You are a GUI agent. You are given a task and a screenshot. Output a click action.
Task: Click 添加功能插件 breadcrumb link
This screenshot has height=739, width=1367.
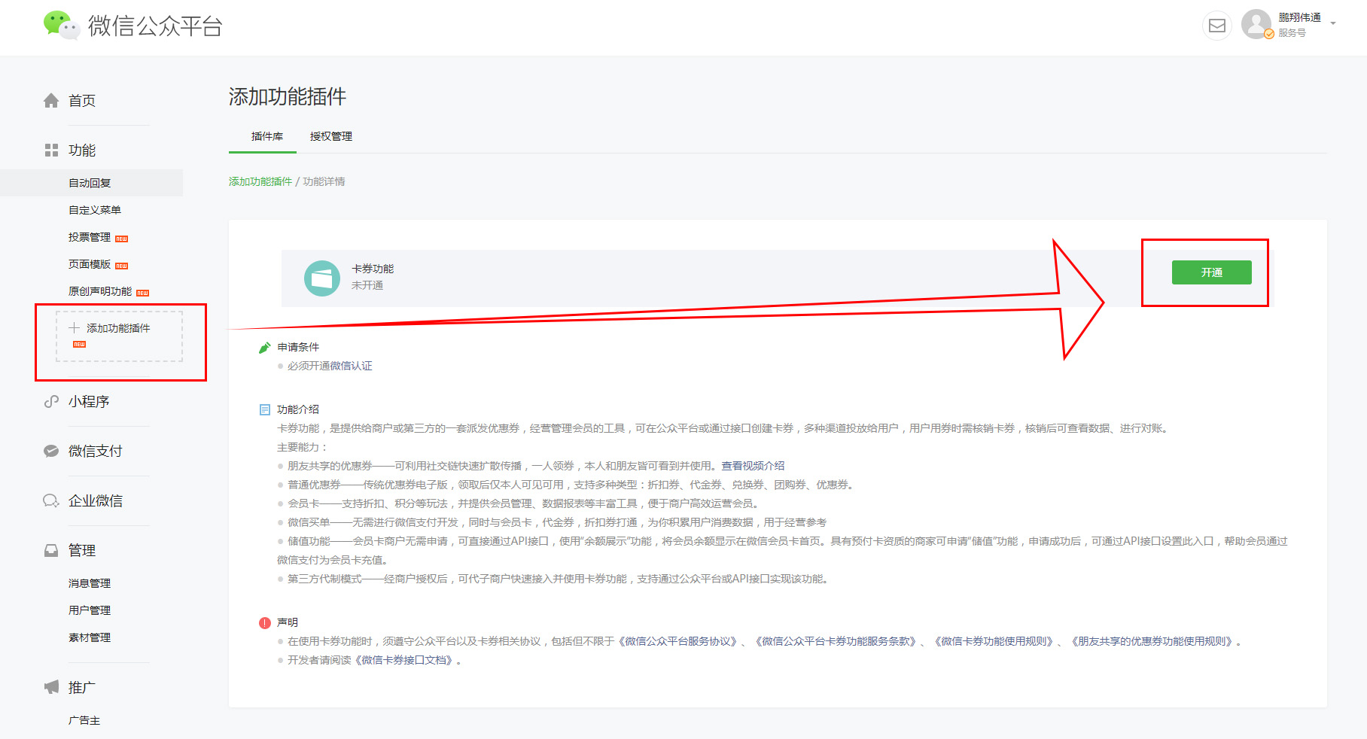(260, 181)
